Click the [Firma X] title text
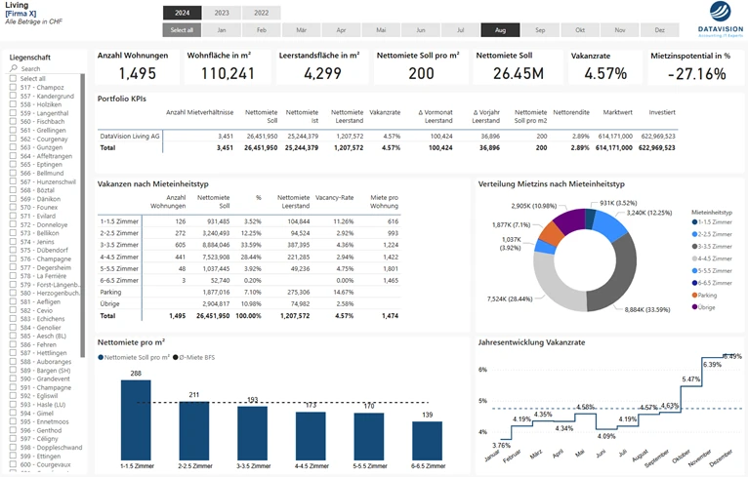This screenshot has height=477, width=748. point(21,14)
